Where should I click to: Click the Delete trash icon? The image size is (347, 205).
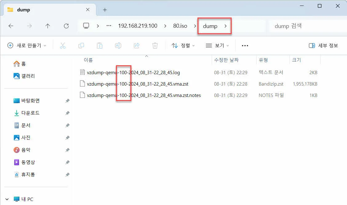pos(155,45)
